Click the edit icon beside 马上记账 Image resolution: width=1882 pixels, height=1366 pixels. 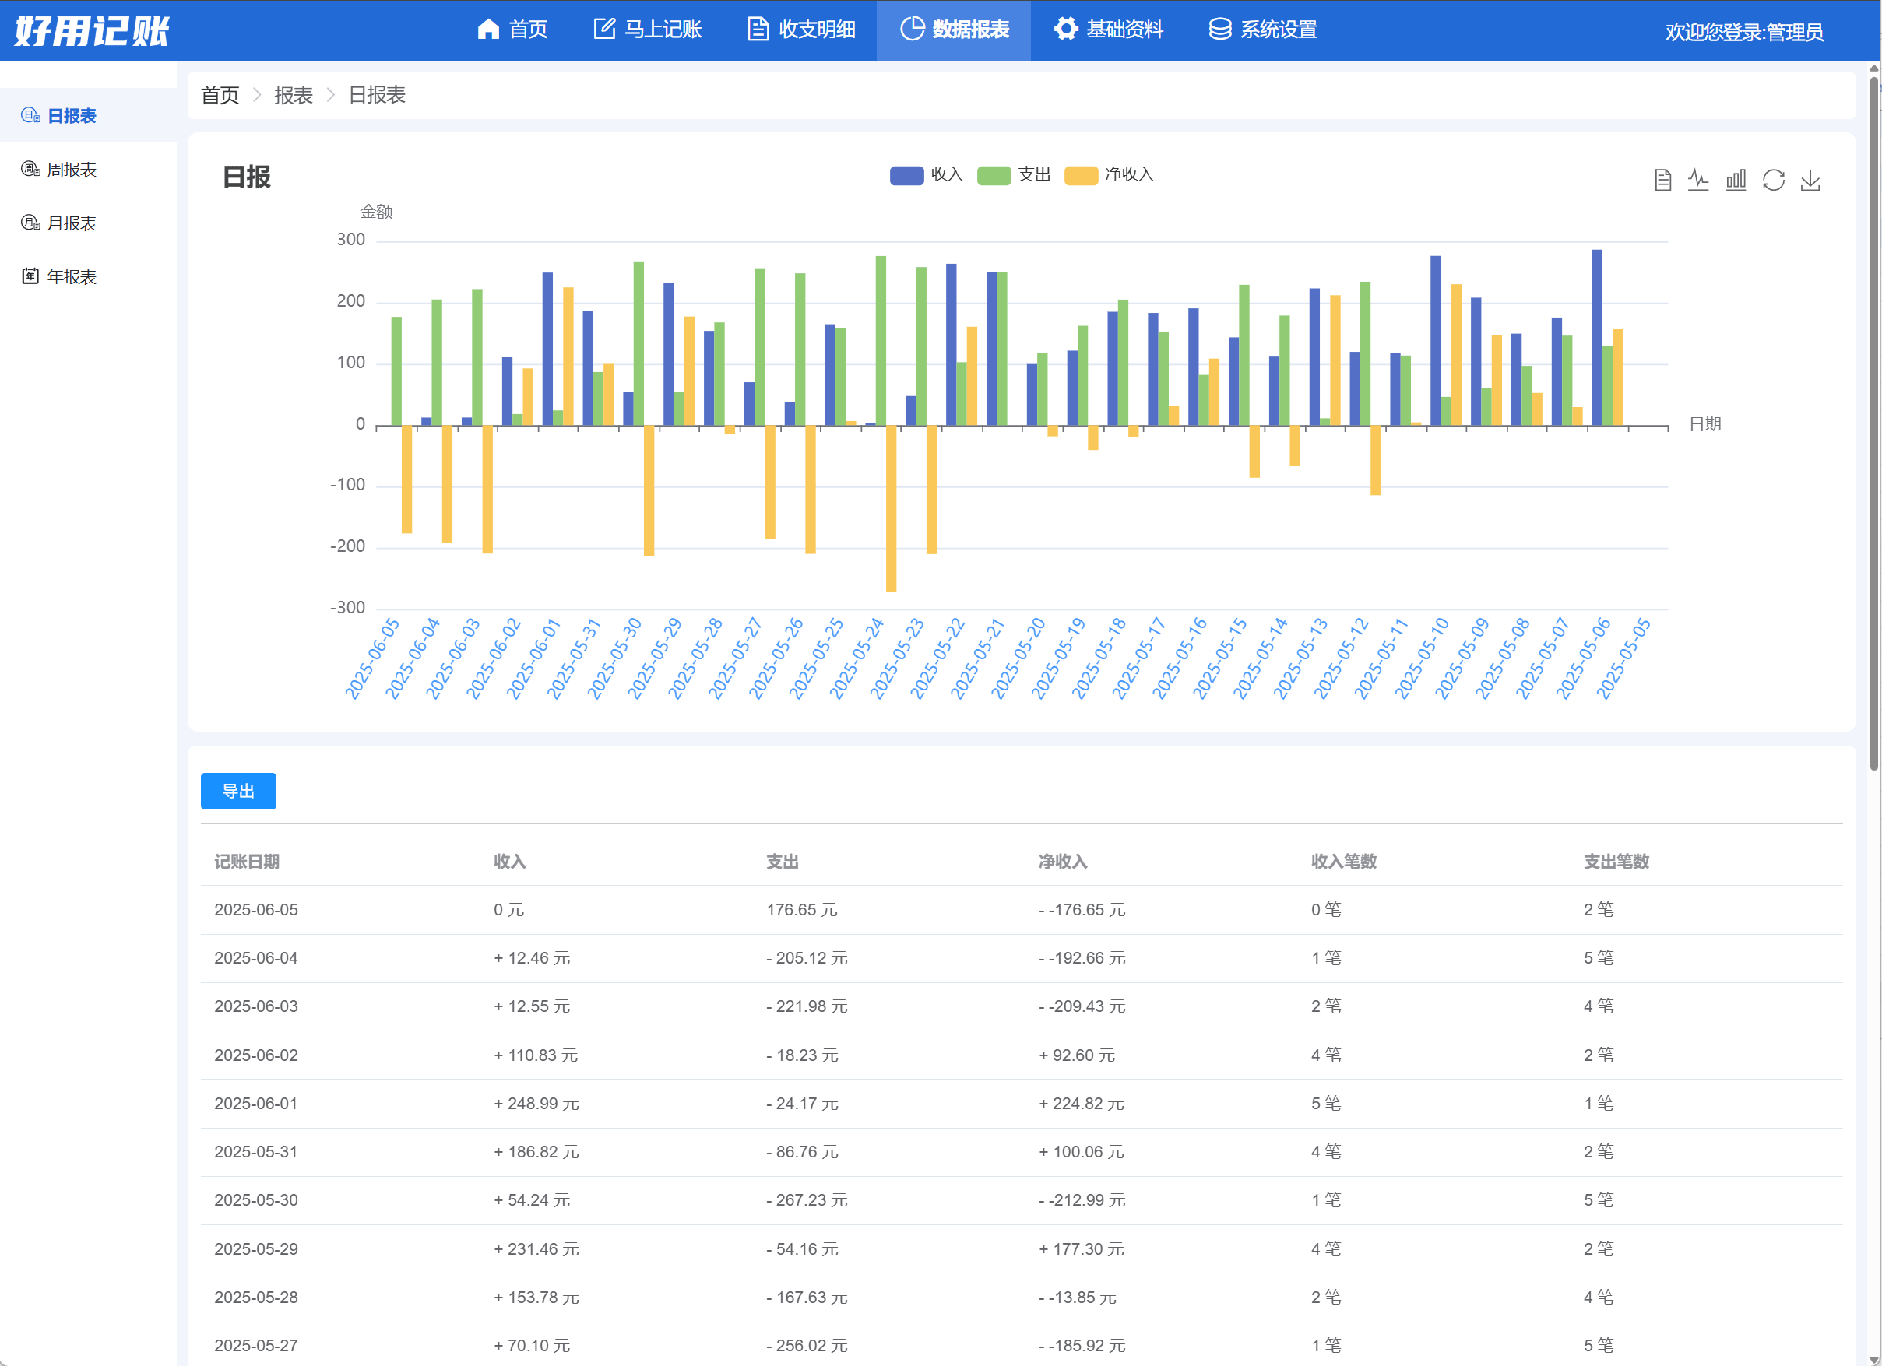604,30
